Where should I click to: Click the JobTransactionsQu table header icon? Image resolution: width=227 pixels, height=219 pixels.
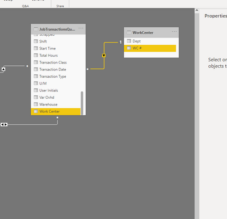click(x=36, y=29)
